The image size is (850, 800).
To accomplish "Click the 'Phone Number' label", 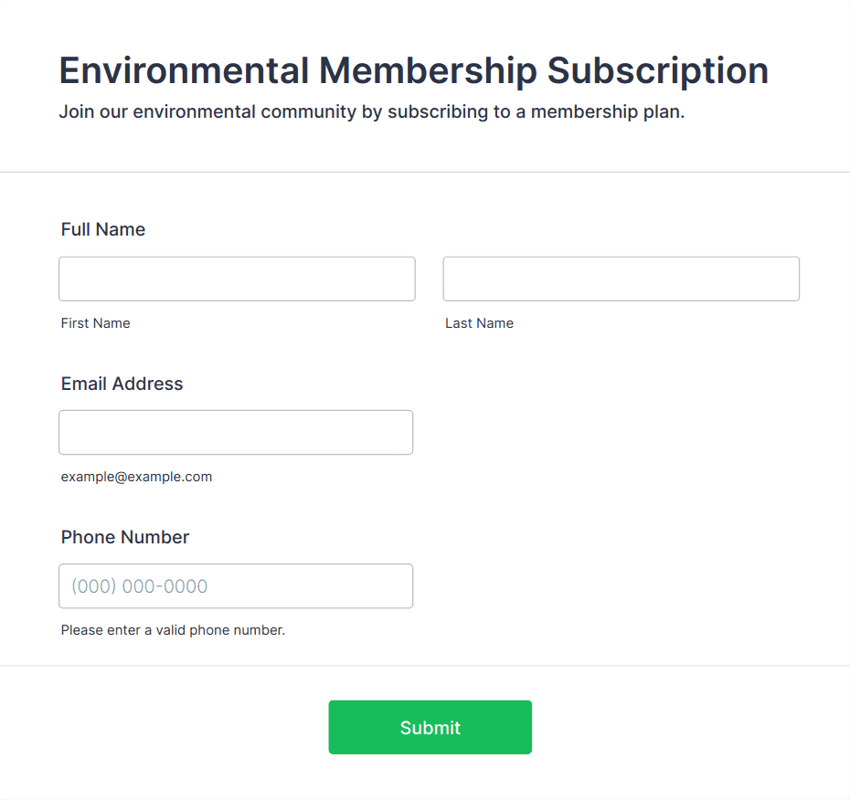I will click(125, 537).
